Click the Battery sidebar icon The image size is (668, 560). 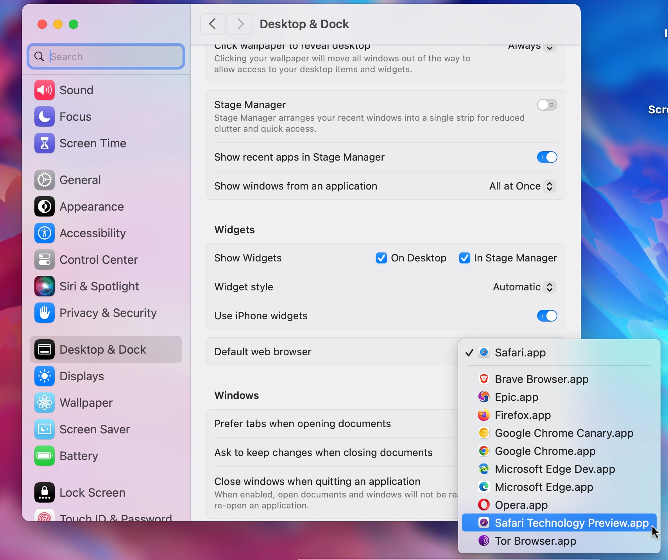44,456
